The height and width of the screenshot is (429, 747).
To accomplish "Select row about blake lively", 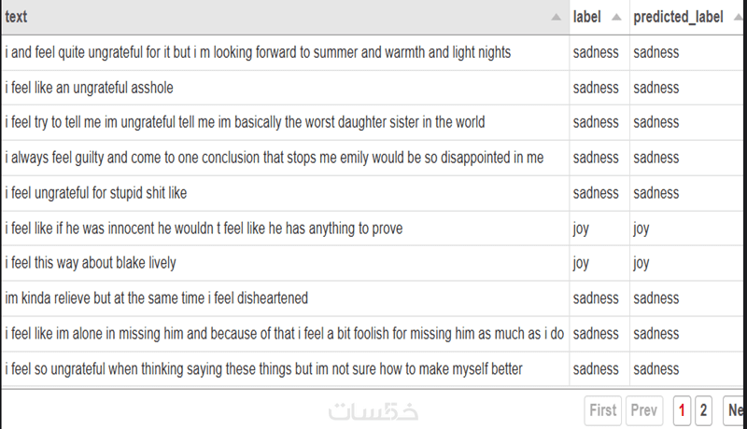I will (x=372, y=263).
